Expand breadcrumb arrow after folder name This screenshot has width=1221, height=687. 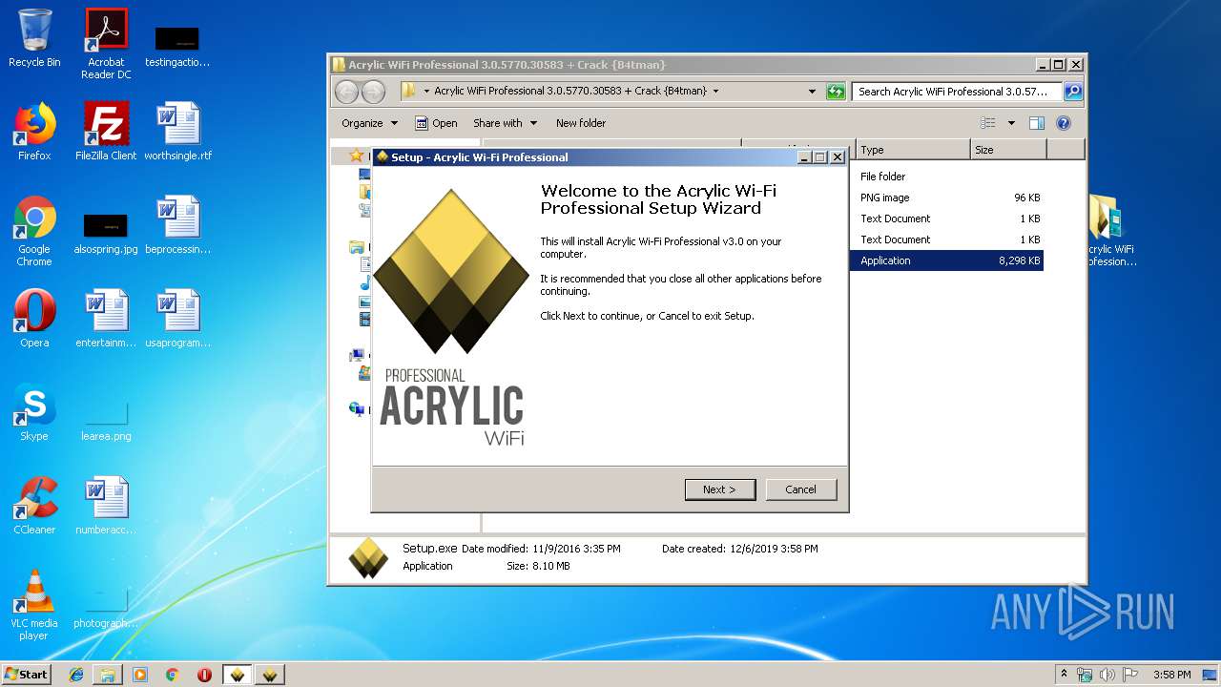[x=715, y=92]
